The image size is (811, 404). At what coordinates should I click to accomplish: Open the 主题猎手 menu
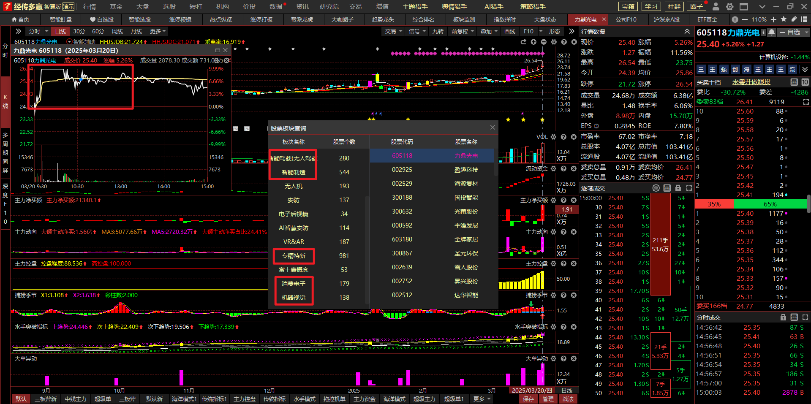coord(415,7)
